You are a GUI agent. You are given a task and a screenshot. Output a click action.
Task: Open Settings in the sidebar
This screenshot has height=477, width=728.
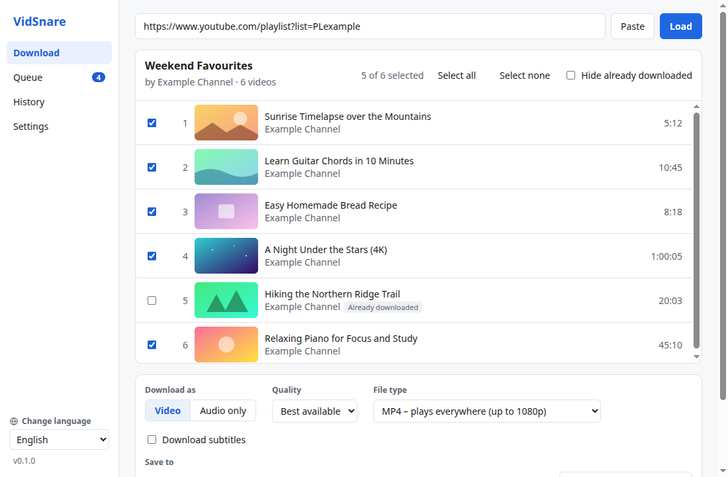59,127
